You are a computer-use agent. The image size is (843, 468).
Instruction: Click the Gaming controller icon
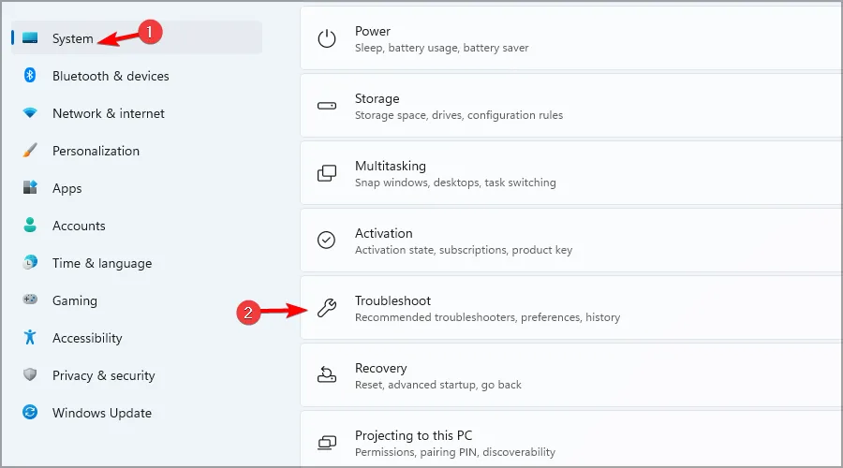(x=31, y=300)
